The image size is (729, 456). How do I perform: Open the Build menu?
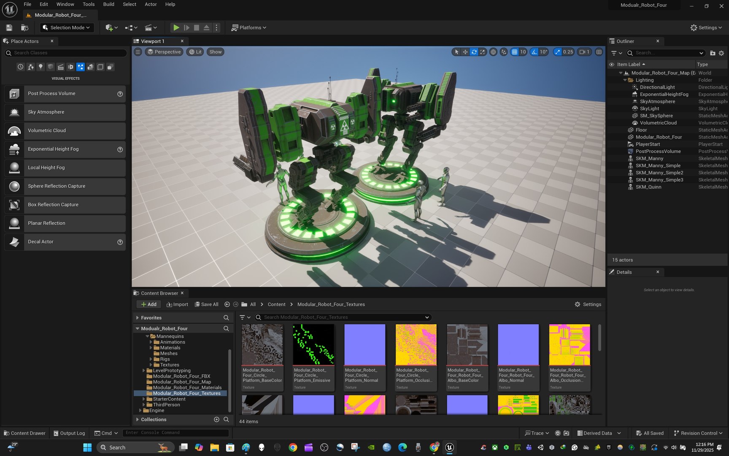tap(109, 4)
